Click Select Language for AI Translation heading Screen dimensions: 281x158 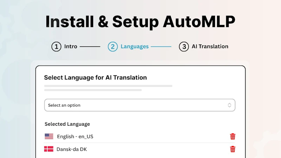point(95,78)
